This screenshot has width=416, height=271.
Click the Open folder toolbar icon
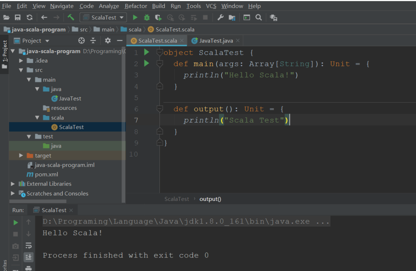tap(7, 18)
